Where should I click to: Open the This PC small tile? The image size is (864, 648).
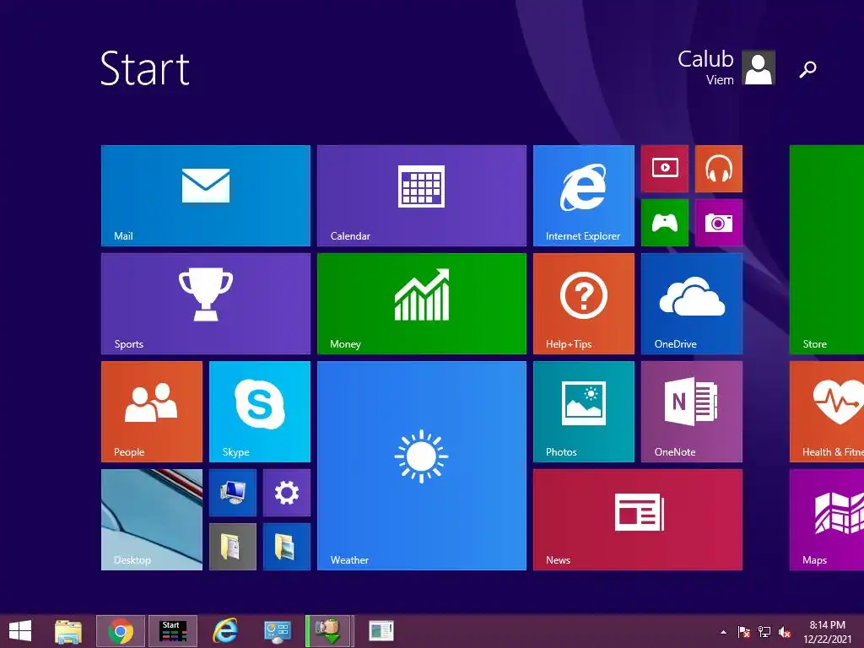coord(233,493)
